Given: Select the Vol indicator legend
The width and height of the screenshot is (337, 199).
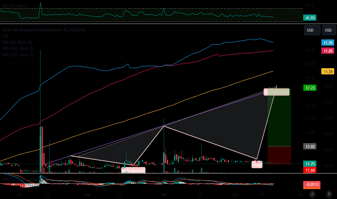Looking at the screenshot, I should (x=5, y=36).
